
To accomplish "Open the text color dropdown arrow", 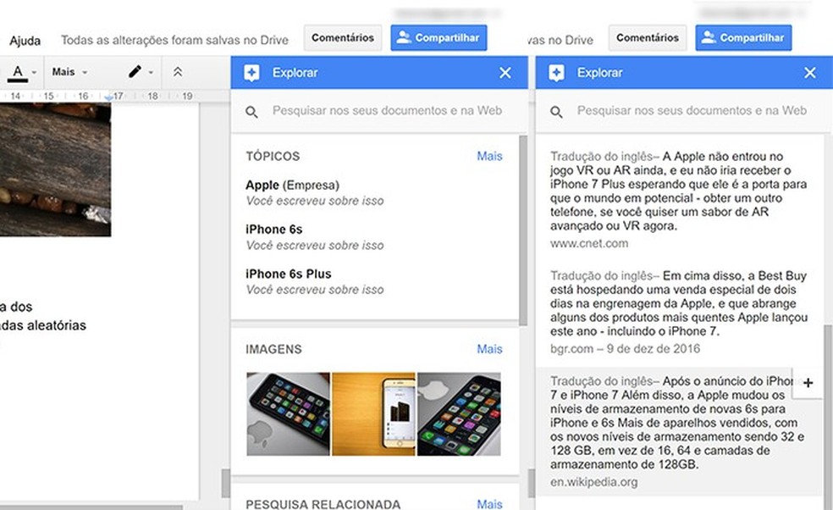I will 34,71.
